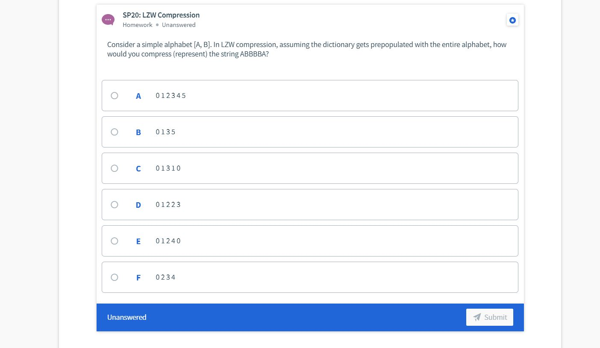The width and height of the screenshot is (600, 348).
Task: Select radio button for option D
Action: pyautogui.click(x=115, y=205)
